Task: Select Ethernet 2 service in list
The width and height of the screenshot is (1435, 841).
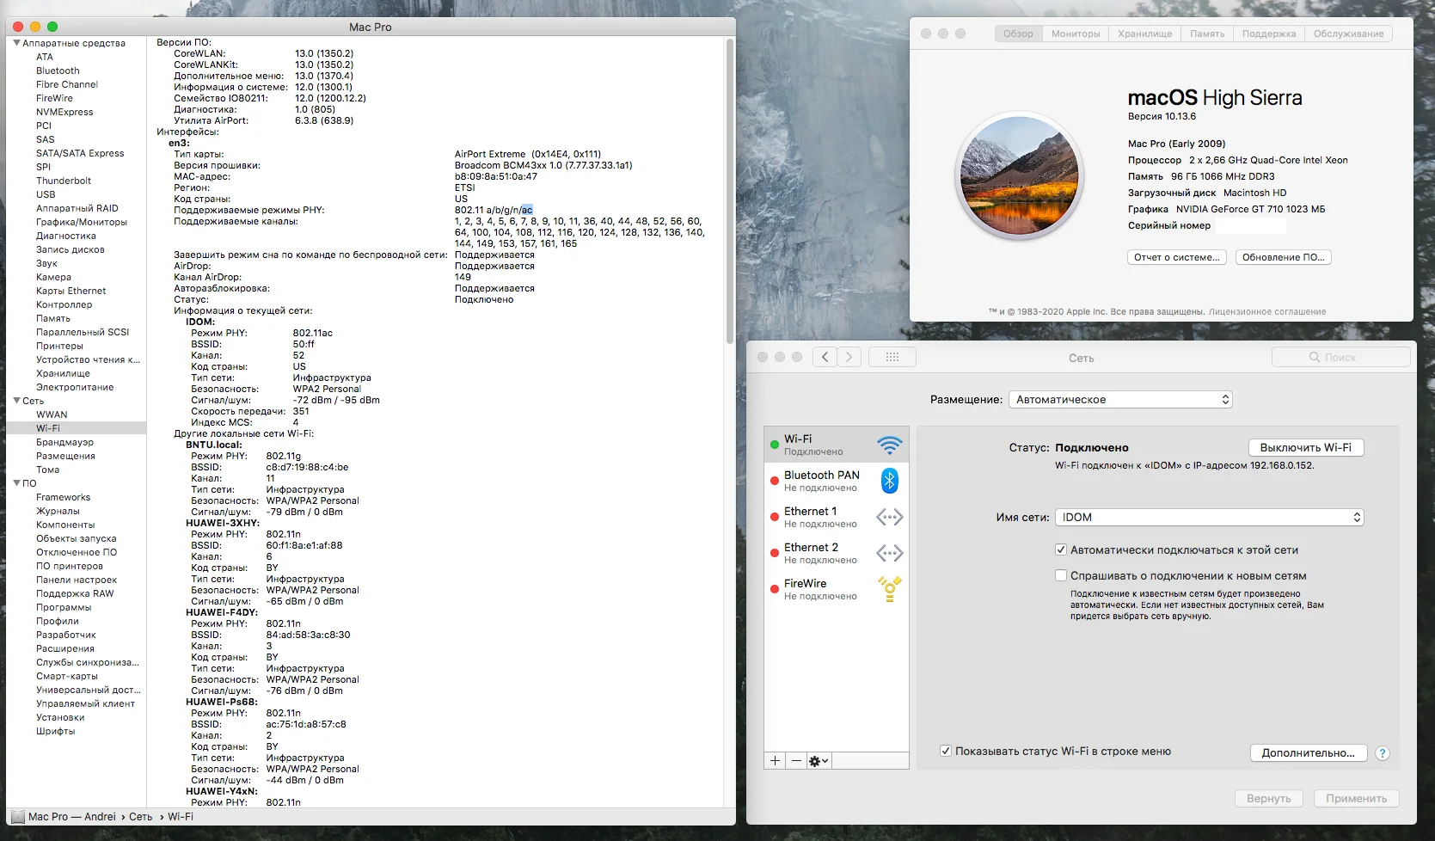Action: tap(836, 553)
